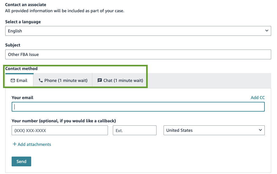Click the Your email field label
277x174 pixels.
pyautogui.click(x=22, y=98)
